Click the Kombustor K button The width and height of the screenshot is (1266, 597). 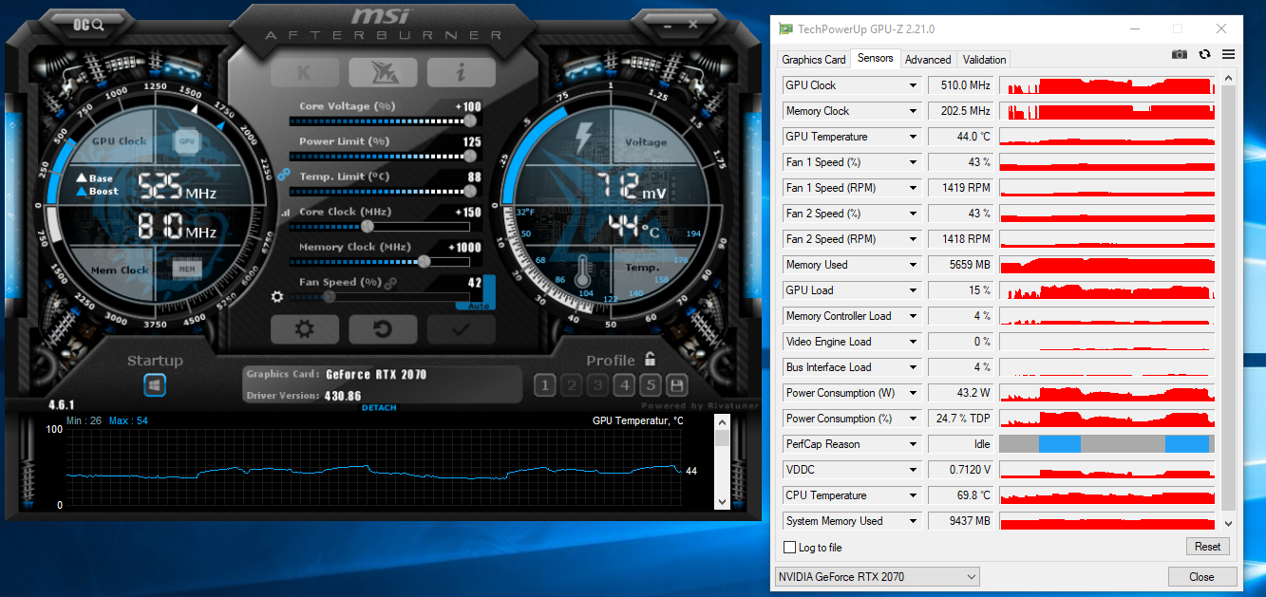click(x=304, y=72)
